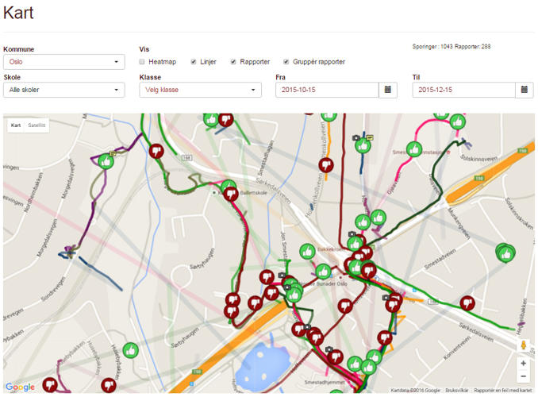The height and width of the screenshot is (397, 538).
Task: Click thumbs-down marker on Sørkedalsveien at right
Action: coord(467,303)
